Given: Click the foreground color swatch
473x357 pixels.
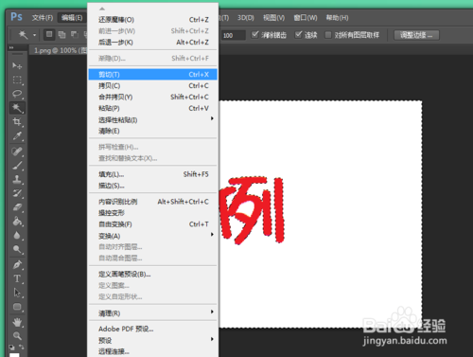Looking at the screenshot, I should coord(14,355).
